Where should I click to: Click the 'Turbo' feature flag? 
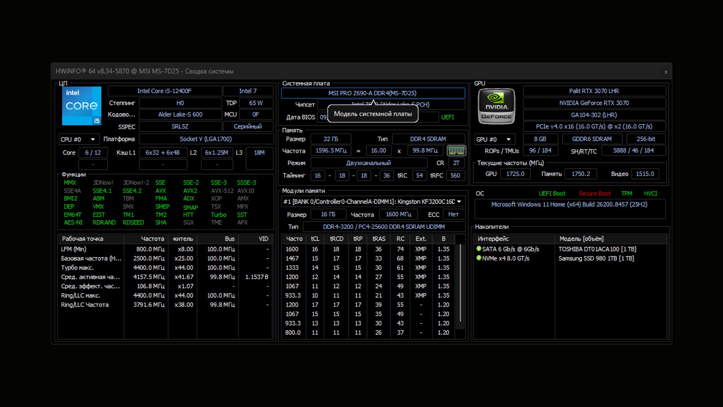(x=218, y=215)
